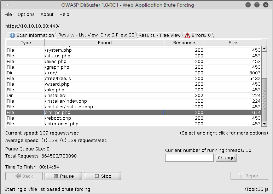The width and height of the screenshot is (273, 194).
Task: Select the /interfaces.php row
Action: pos(134,124)
